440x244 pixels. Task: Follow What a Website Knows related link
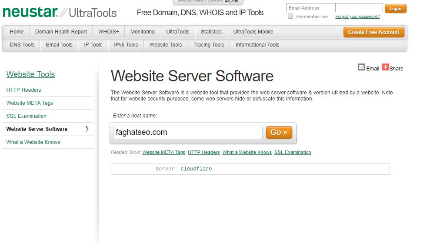coord(247,152)
